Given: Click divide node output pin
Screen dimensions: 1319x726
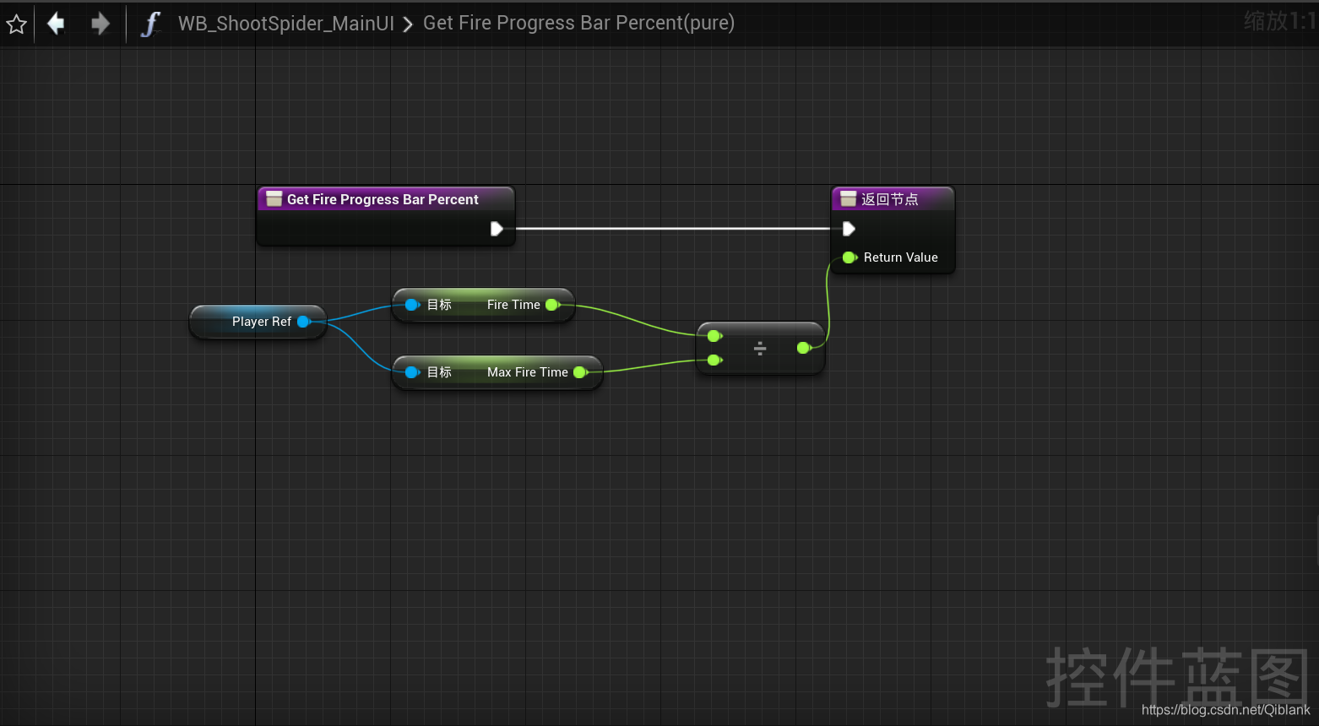Looking at the screenshot, I should (x=804, y=348).
